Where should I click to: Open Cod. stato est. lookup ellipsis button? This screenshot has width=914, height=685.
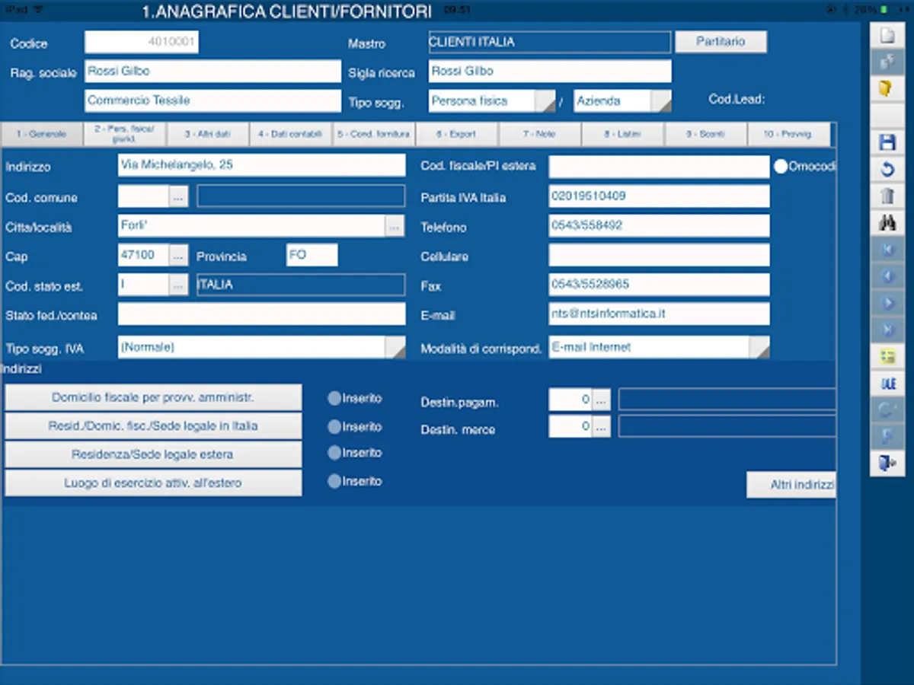pyautogui.click(x=178, y=285)
